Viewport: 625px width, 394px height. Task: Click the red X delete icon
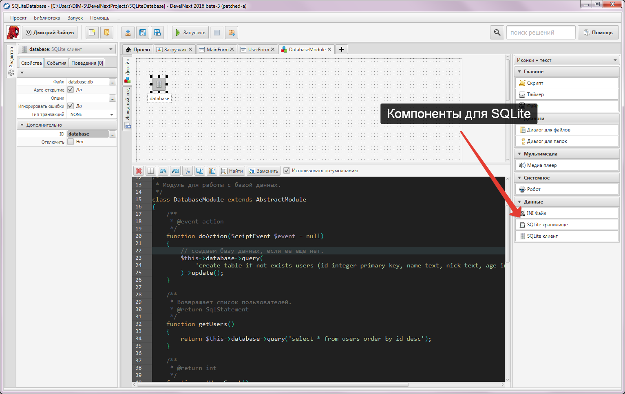point(139,171)
